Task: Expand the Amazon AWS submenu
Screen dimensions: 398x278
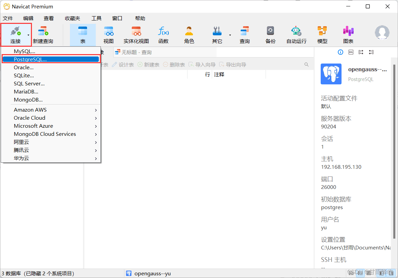Action: click(51, 110)
